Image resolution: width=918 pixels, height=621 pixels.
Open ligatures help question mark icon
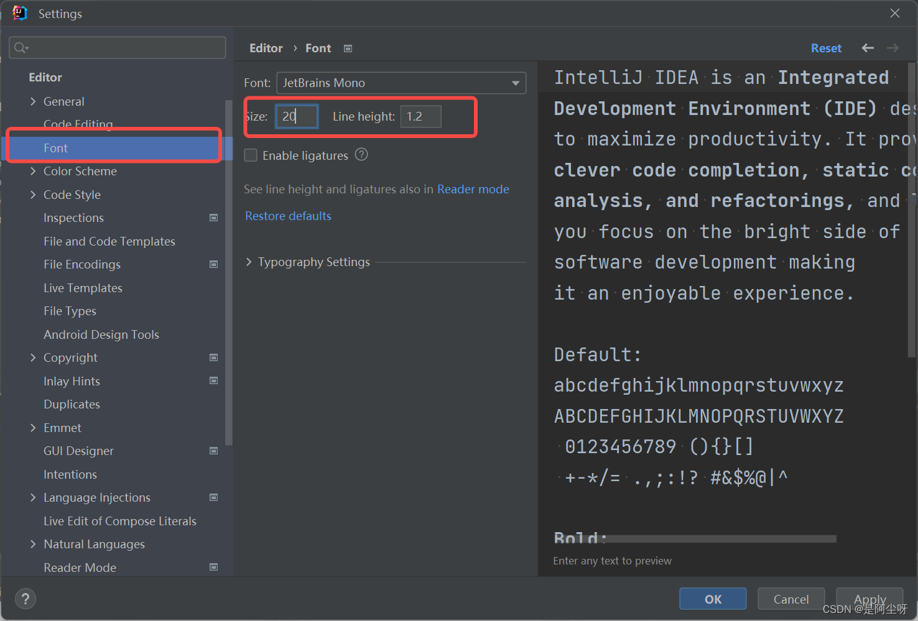[361, 155]
